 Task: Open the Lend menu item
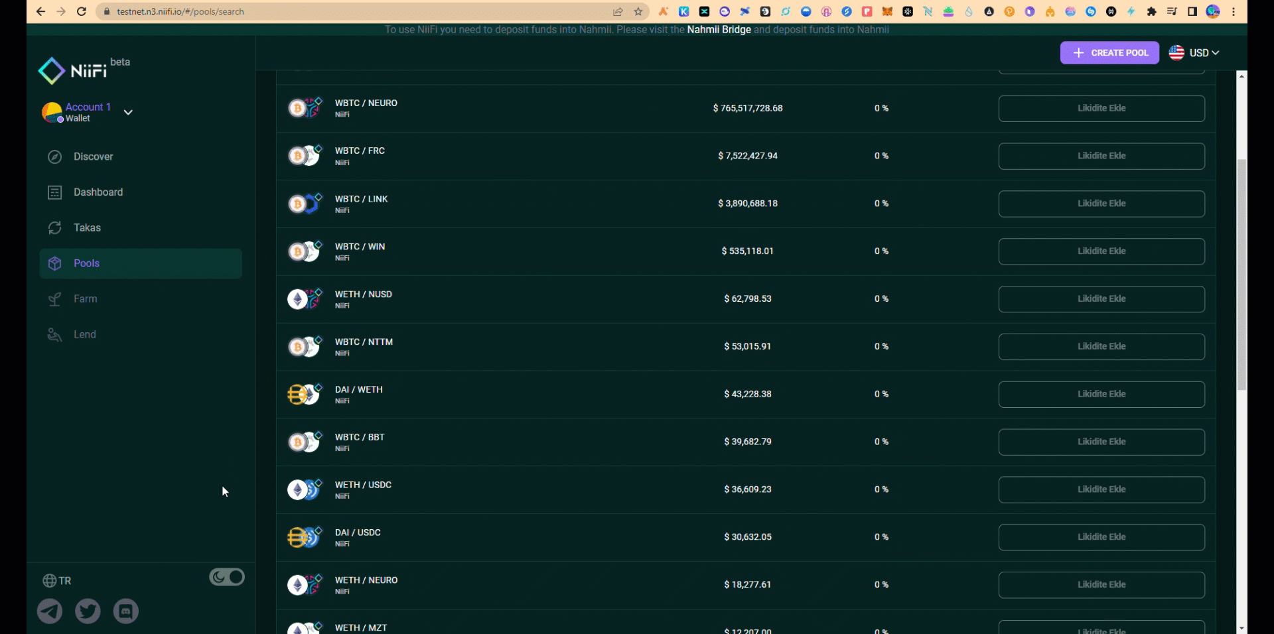(141, 335)
